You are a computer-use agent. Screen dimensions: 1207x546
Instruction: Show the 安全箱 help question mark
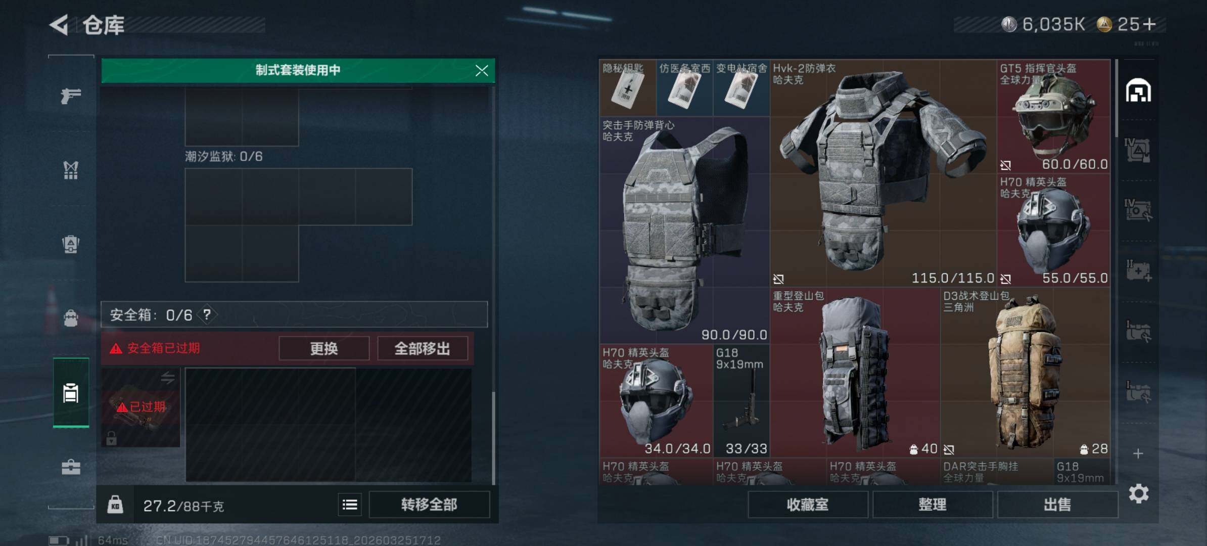pyautogui.click(x=207, y=314)
